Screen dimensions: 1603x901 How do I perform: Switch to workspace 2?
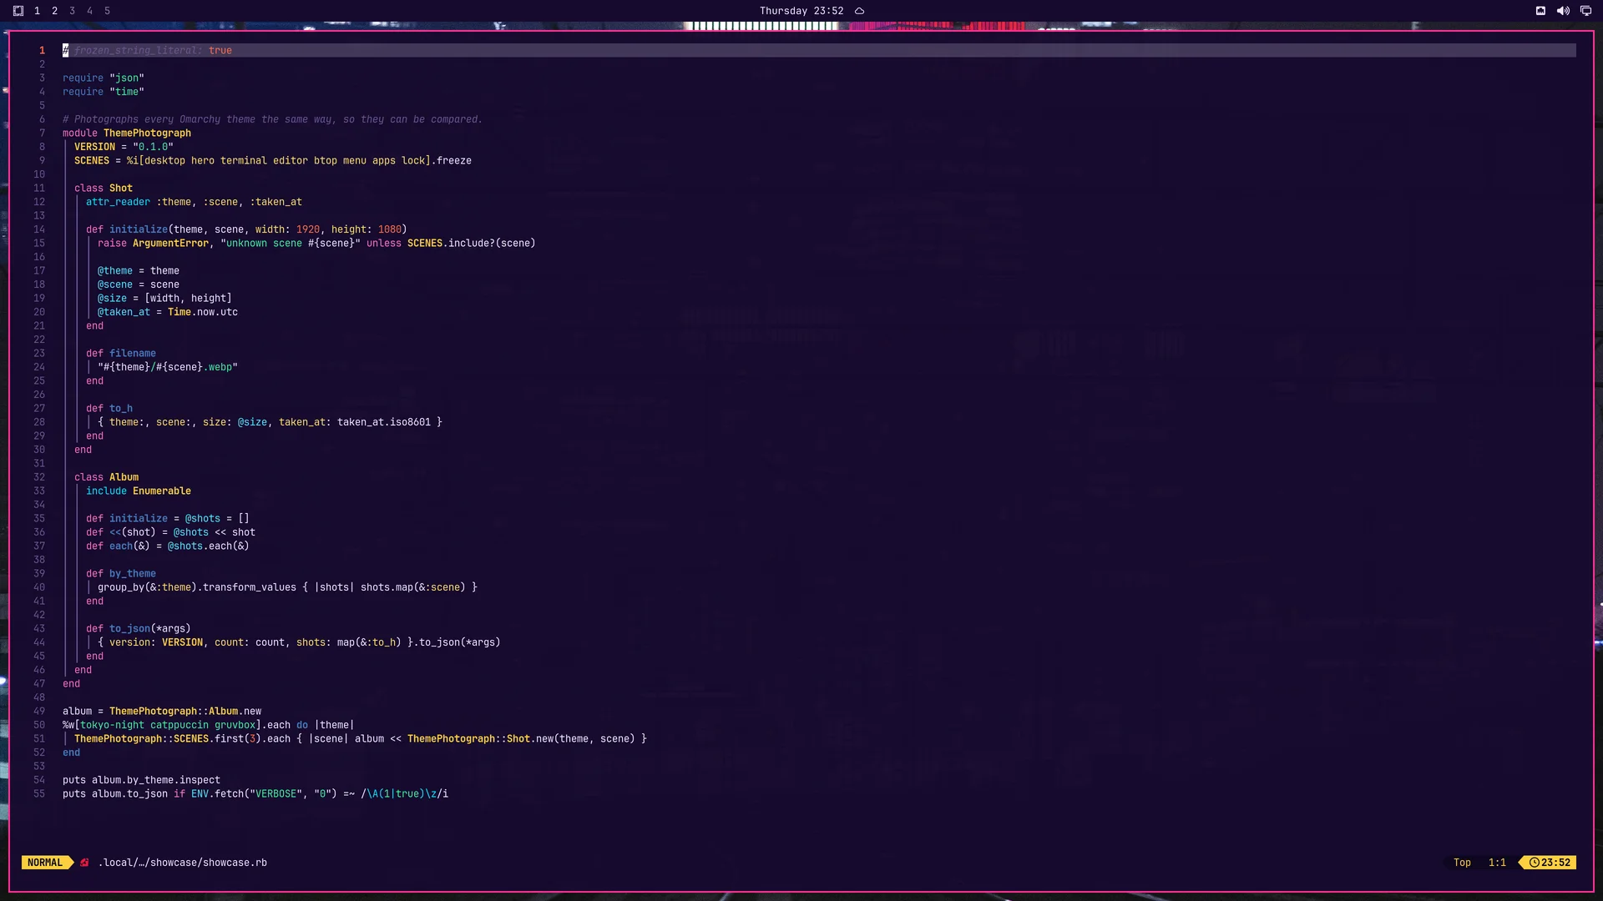coord(54,11)
